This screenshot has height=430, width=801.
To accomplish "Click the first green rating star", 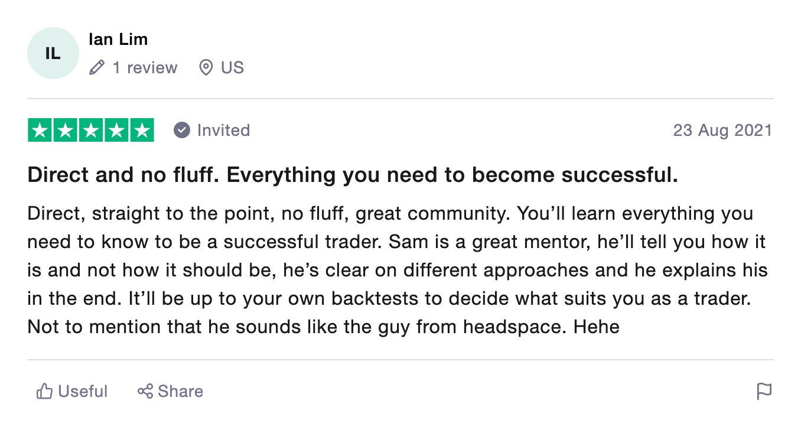I will tap(40, 131).
